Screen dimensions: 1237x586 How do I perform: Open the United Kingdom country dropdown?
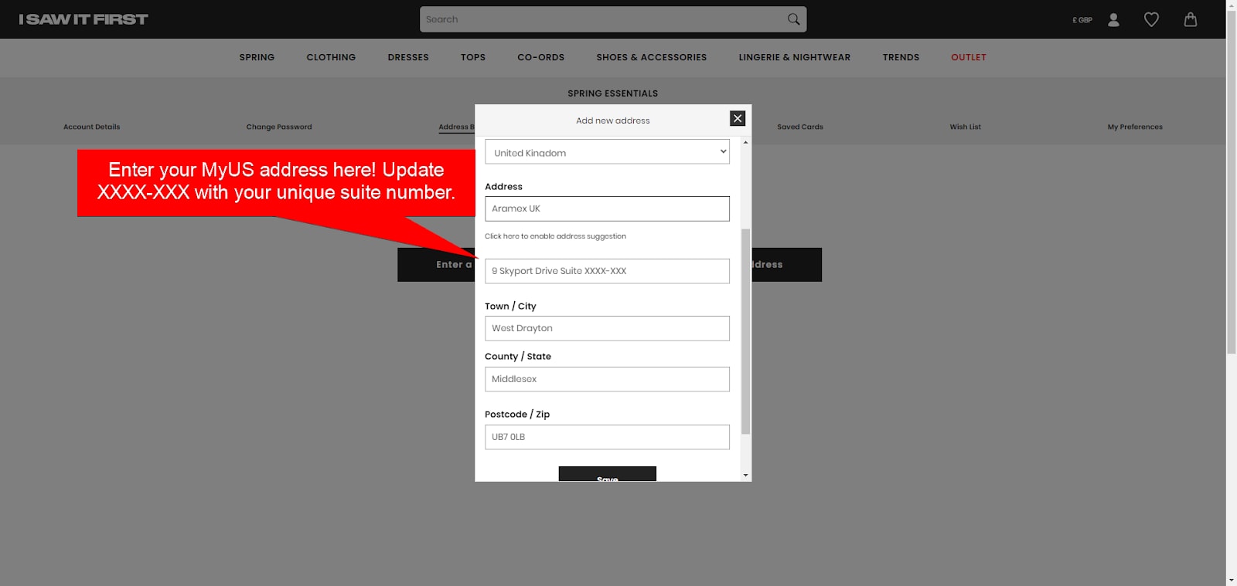[607, 152]
